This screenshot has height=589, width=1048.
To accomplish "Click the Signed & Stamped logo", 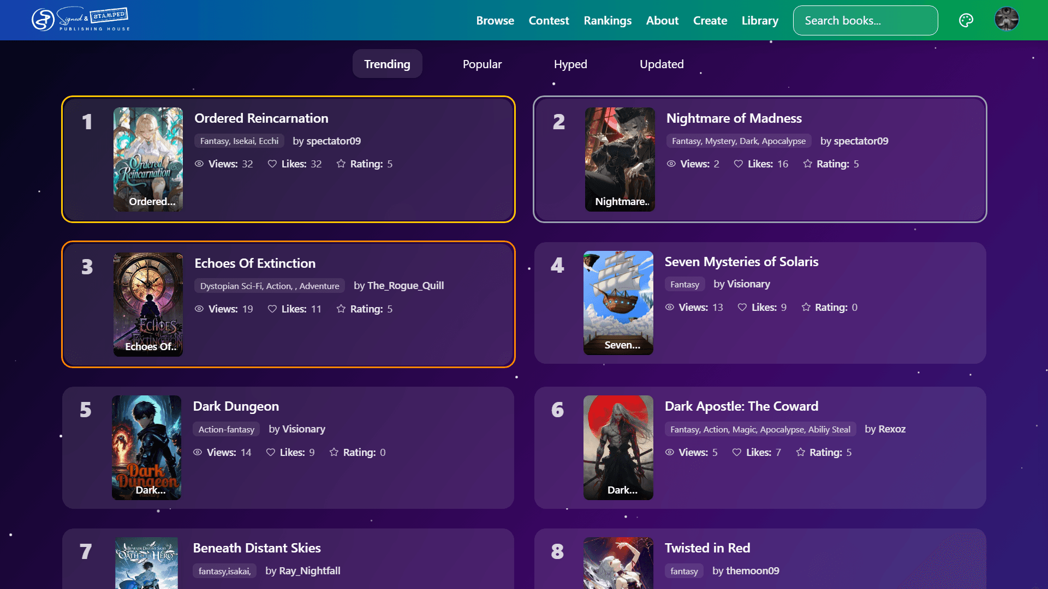I will coord(81,20).
